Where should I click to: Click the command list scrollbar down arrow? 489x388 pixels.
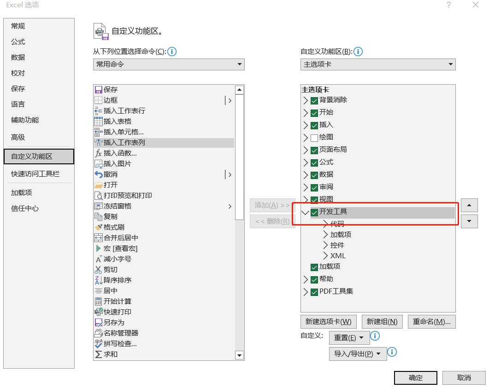tap(240, 355)
